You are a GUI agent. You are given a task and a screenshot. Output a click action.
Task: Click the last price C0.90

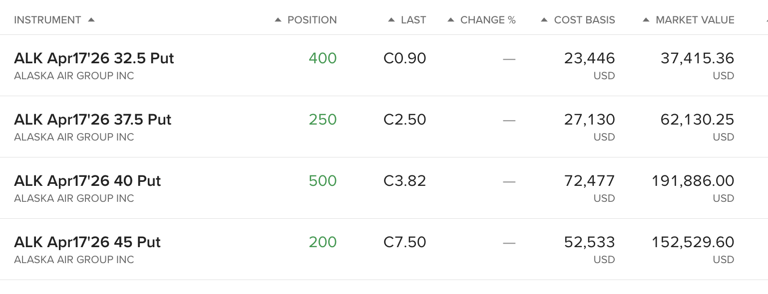[404, 59]
